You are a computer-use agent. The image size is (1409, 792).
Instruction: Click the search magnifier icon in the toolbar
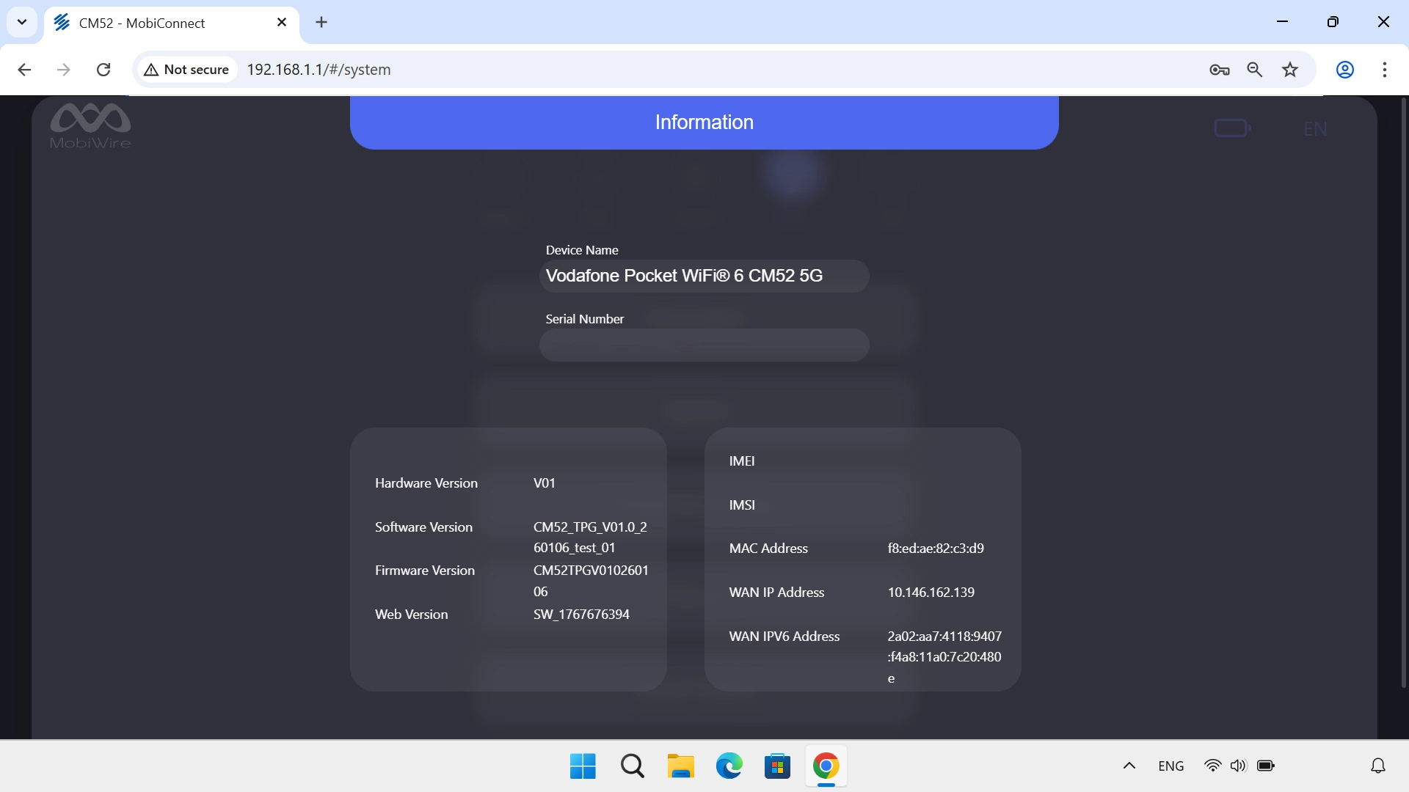pyautogui.click(x=1254, y=70)
